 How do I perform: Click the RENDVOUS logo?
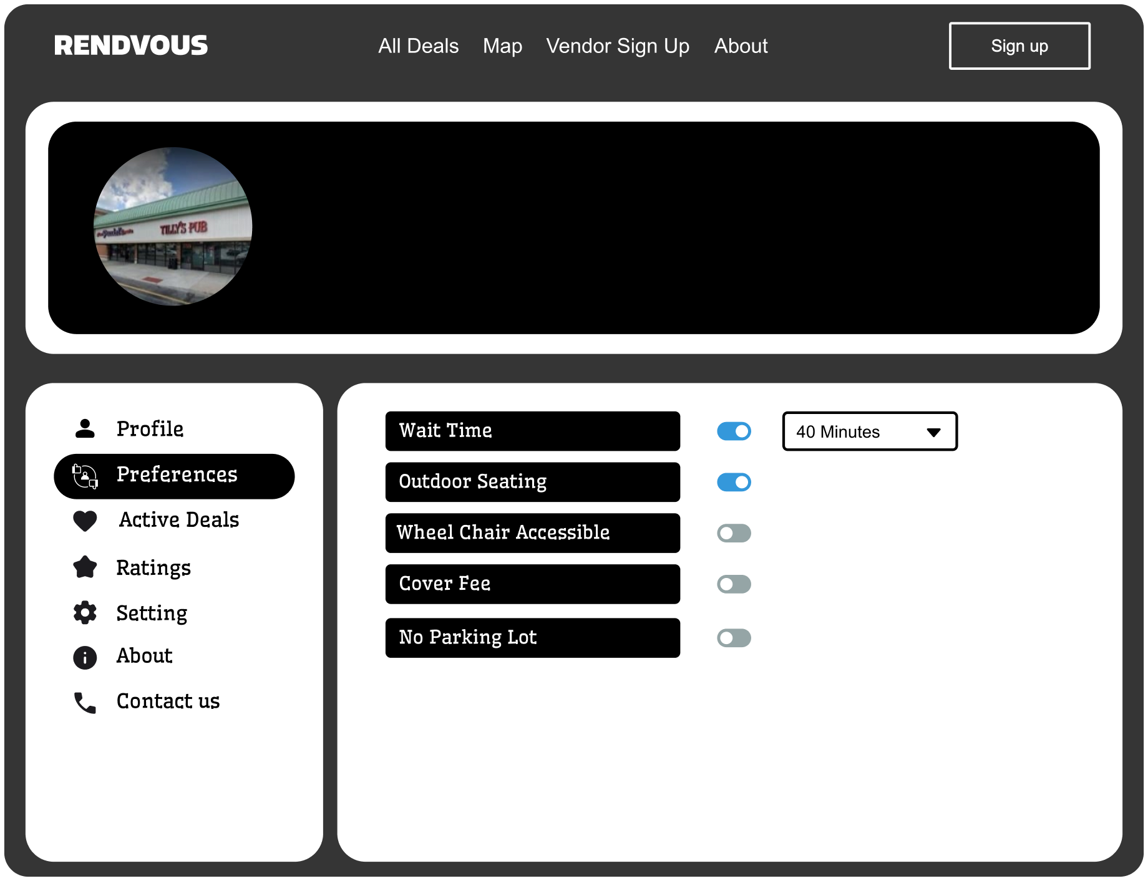(x=131, y=46)
